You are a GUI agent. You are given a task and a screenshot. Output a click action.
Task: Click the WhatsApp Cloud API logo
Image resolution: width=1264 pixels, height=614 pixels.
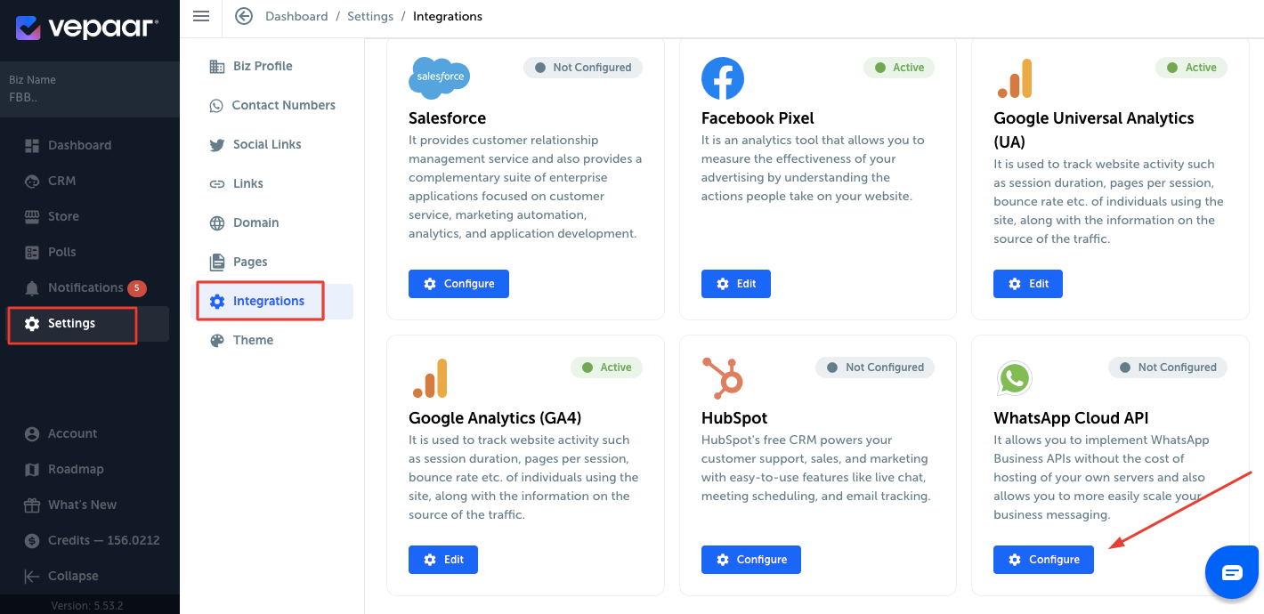point(1014,378)
